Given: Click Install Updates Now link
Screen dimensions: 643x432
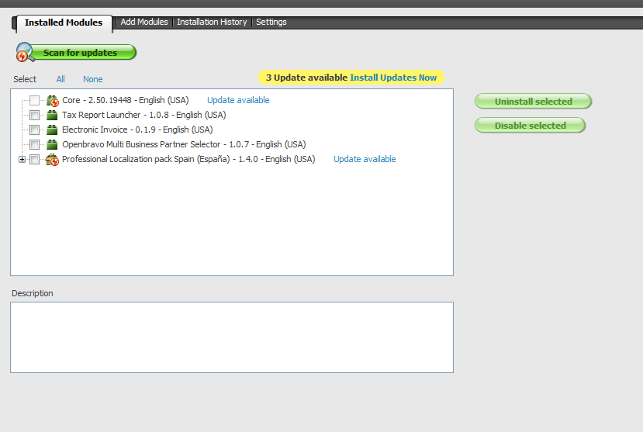Looking at the screenshot, I should [x=393, y=78].
